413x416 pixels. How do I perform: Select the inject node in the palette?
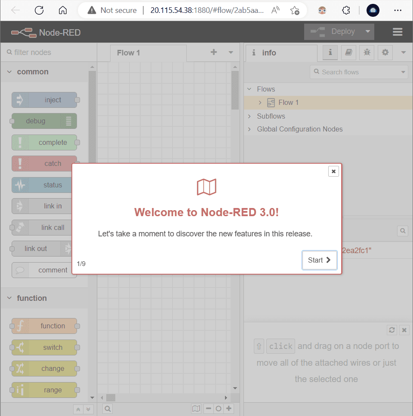pos(44,100)
